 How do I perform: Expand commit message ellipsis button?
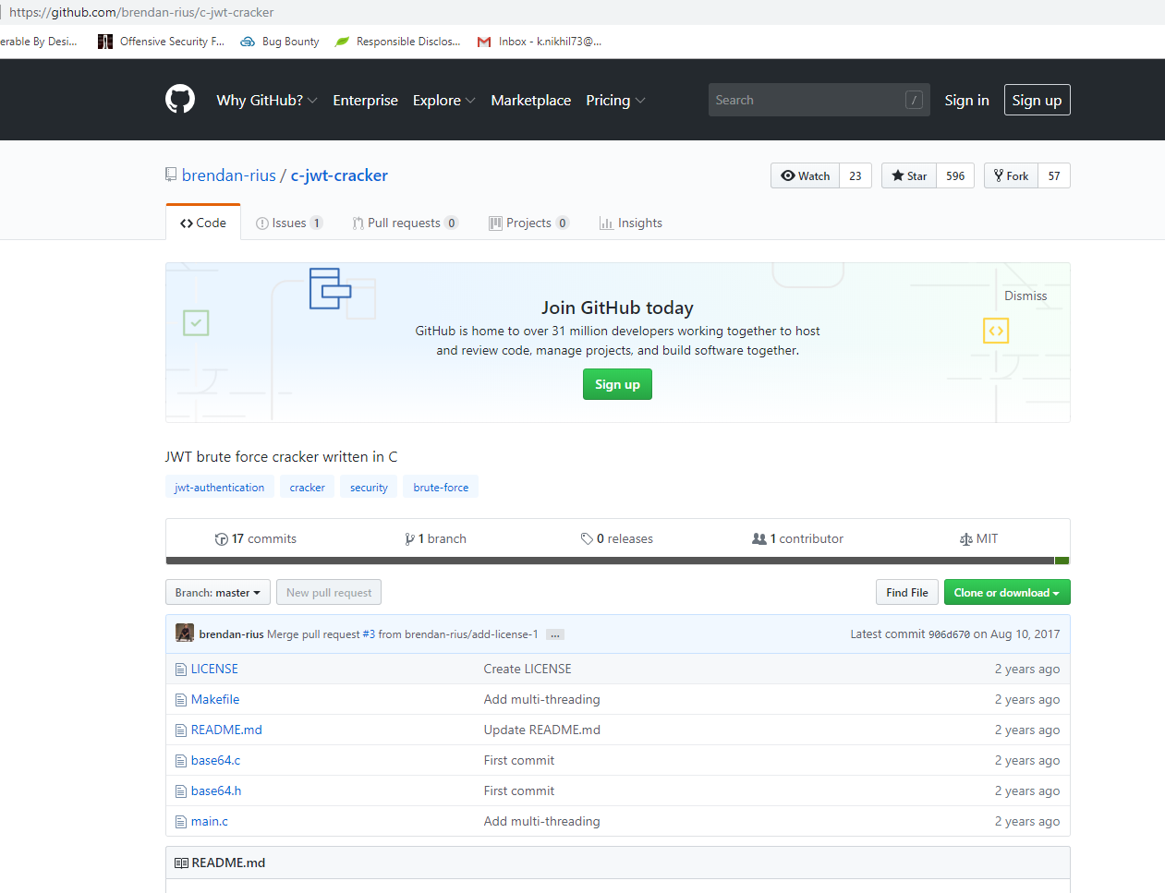pyautogui.click(x=554, y=634)
